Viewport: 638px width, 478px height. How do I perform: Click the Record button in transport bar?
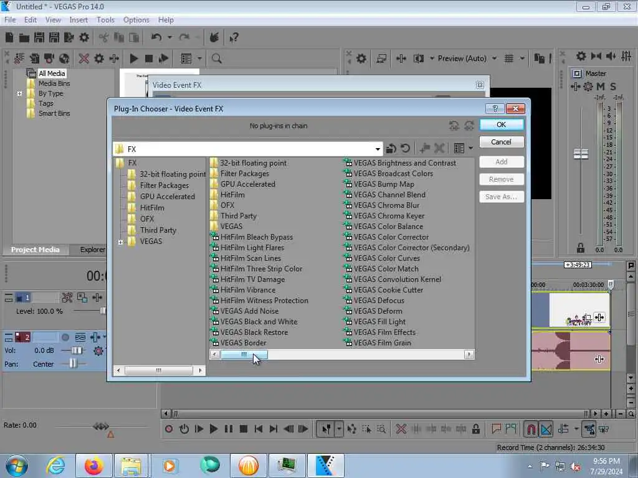point(168,429)
